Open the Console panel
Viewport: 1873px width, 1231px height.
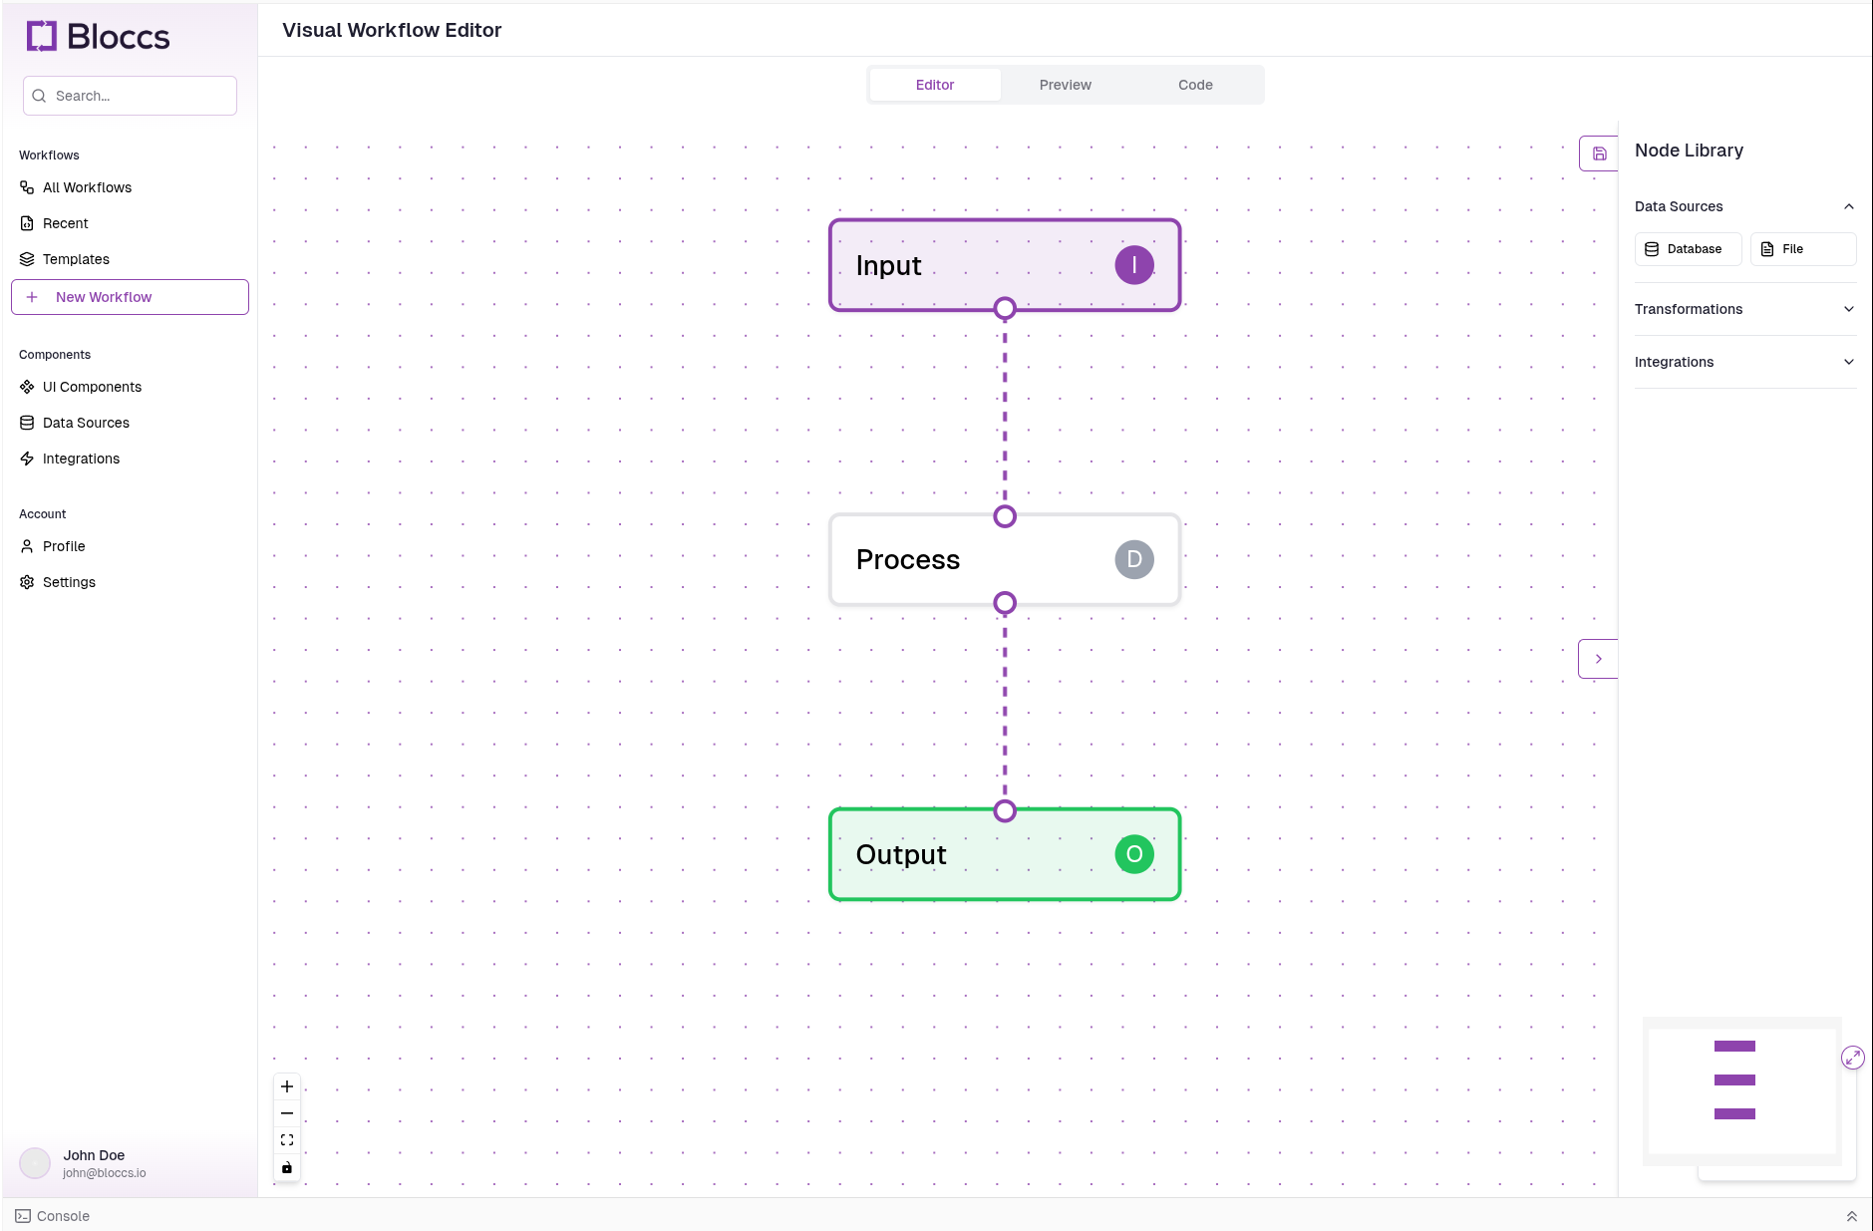(x=53, y=1216)
